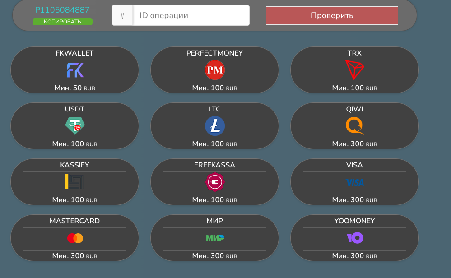Pick the Mastercard overlapping circles icon
This screenshot has height=278, width=451.
[x=75, y=238]
